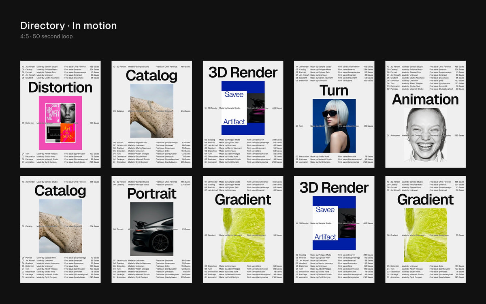Image resolution: width=486 pixels, height=304 pixels.
Task: Open the blonde woman with sunglasses image
Action: tap(334, 126)
